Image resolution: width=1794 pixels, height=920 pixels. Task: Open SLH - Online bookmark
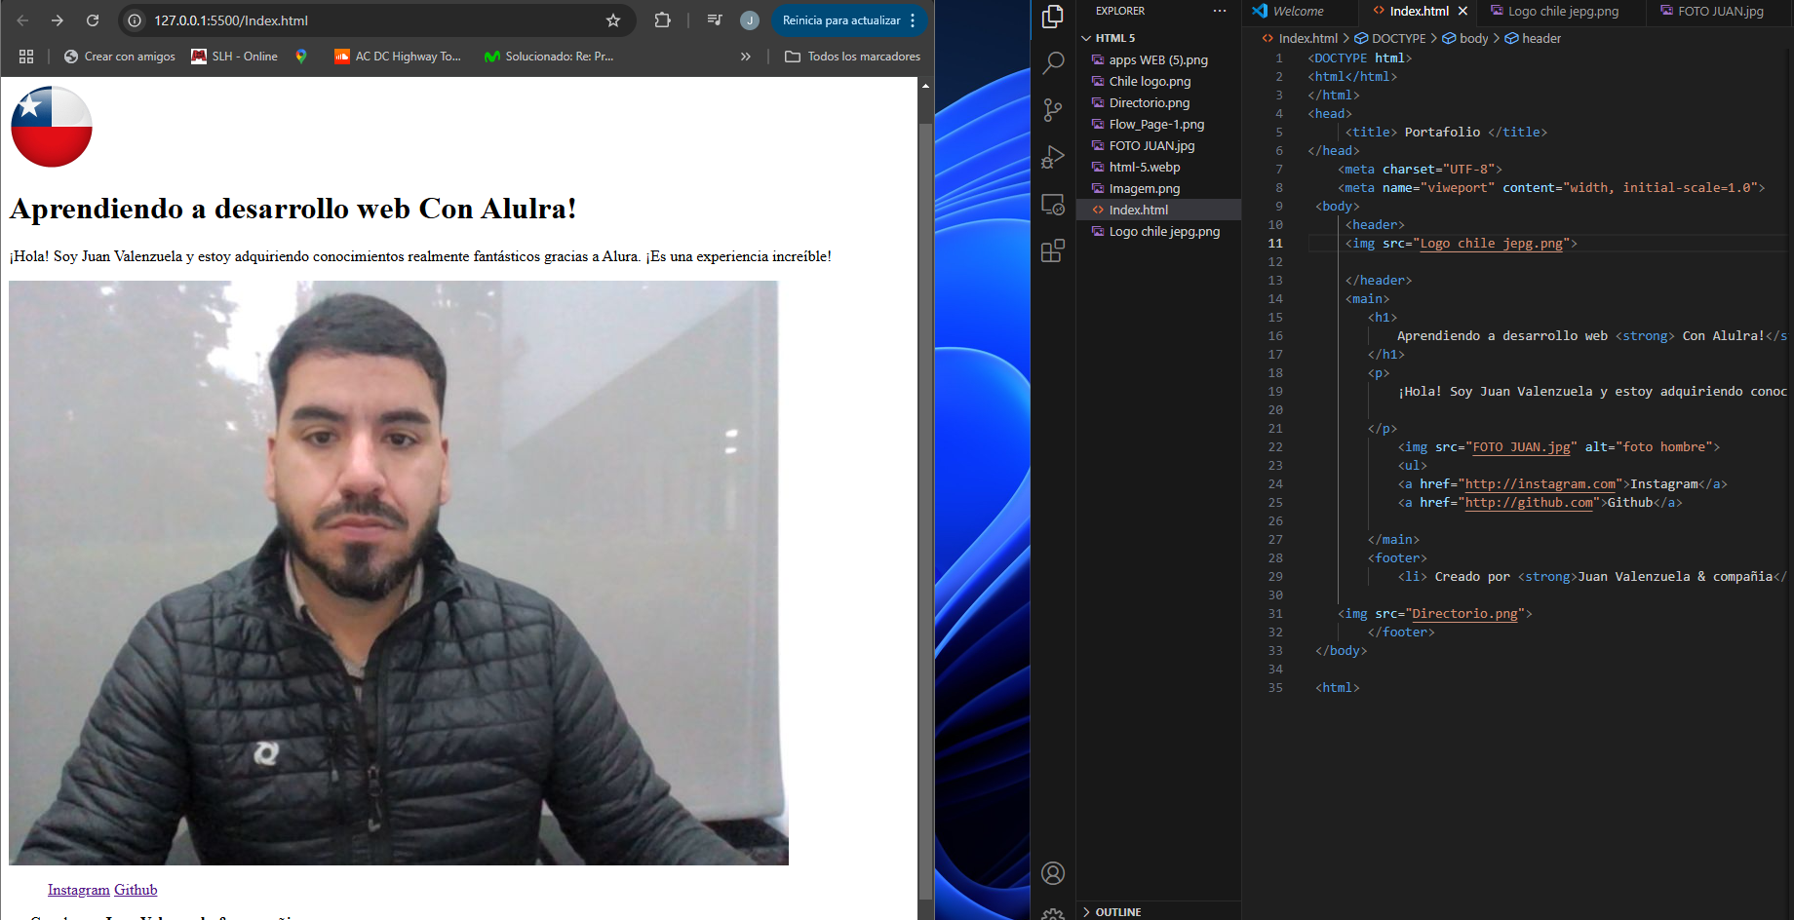235,57
